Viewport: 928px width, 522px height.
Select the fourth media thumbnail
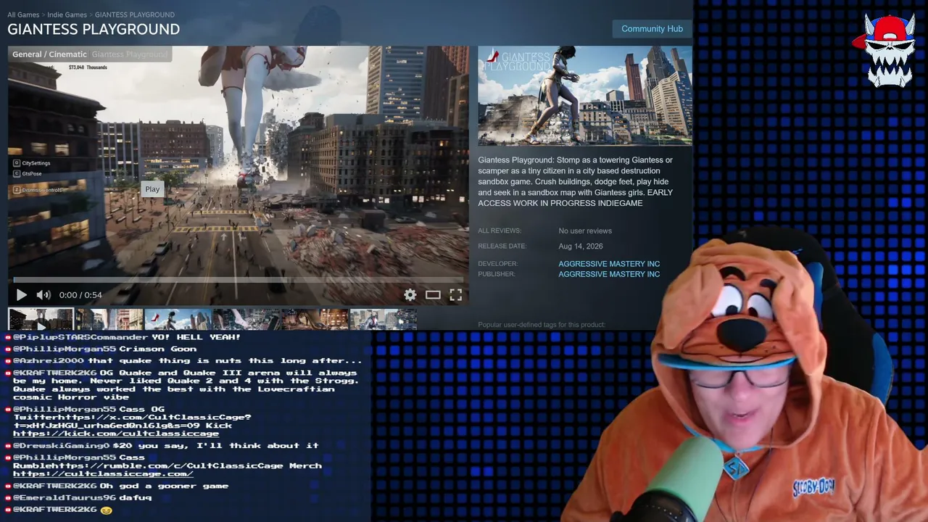[x=246, y=319]
